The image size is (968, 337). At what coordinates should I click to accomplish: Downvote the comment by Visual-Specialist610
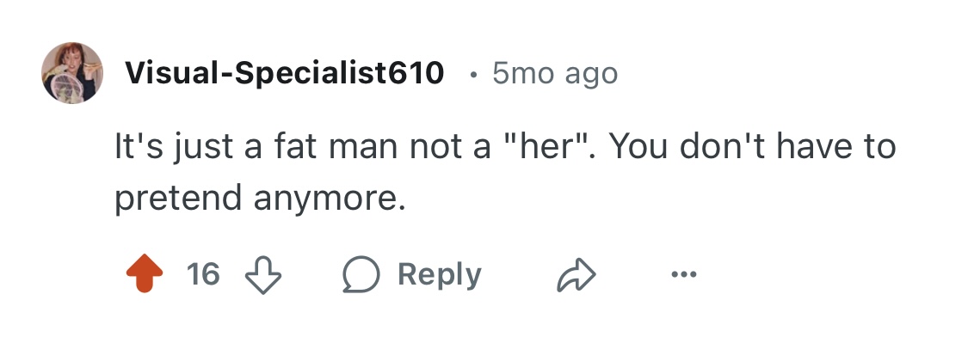pos(263,274)
